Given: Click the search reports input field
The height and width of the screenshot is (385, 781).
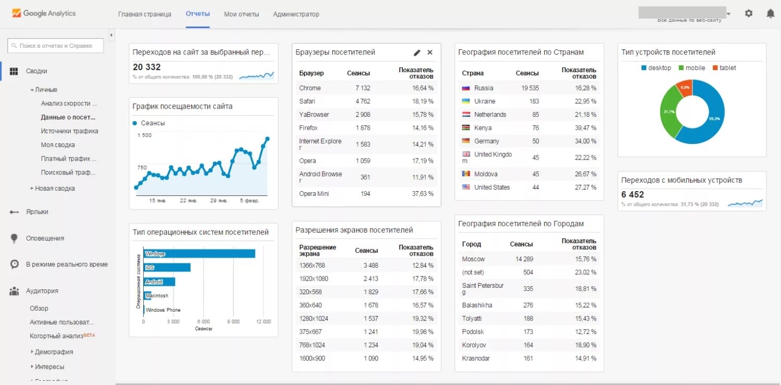Looking at the screenshot, I should coord(55,46).
